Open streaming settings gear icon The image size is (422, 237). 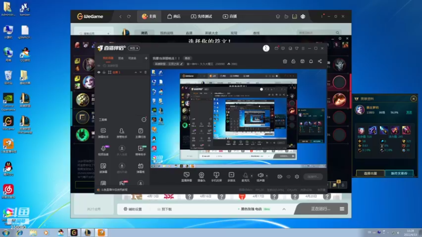[x=297, y=176]
